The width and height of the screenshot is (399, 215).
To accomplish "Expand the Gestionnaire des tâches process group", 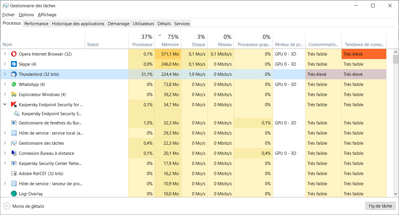I will pyautogui.click(x=5, y=143).
